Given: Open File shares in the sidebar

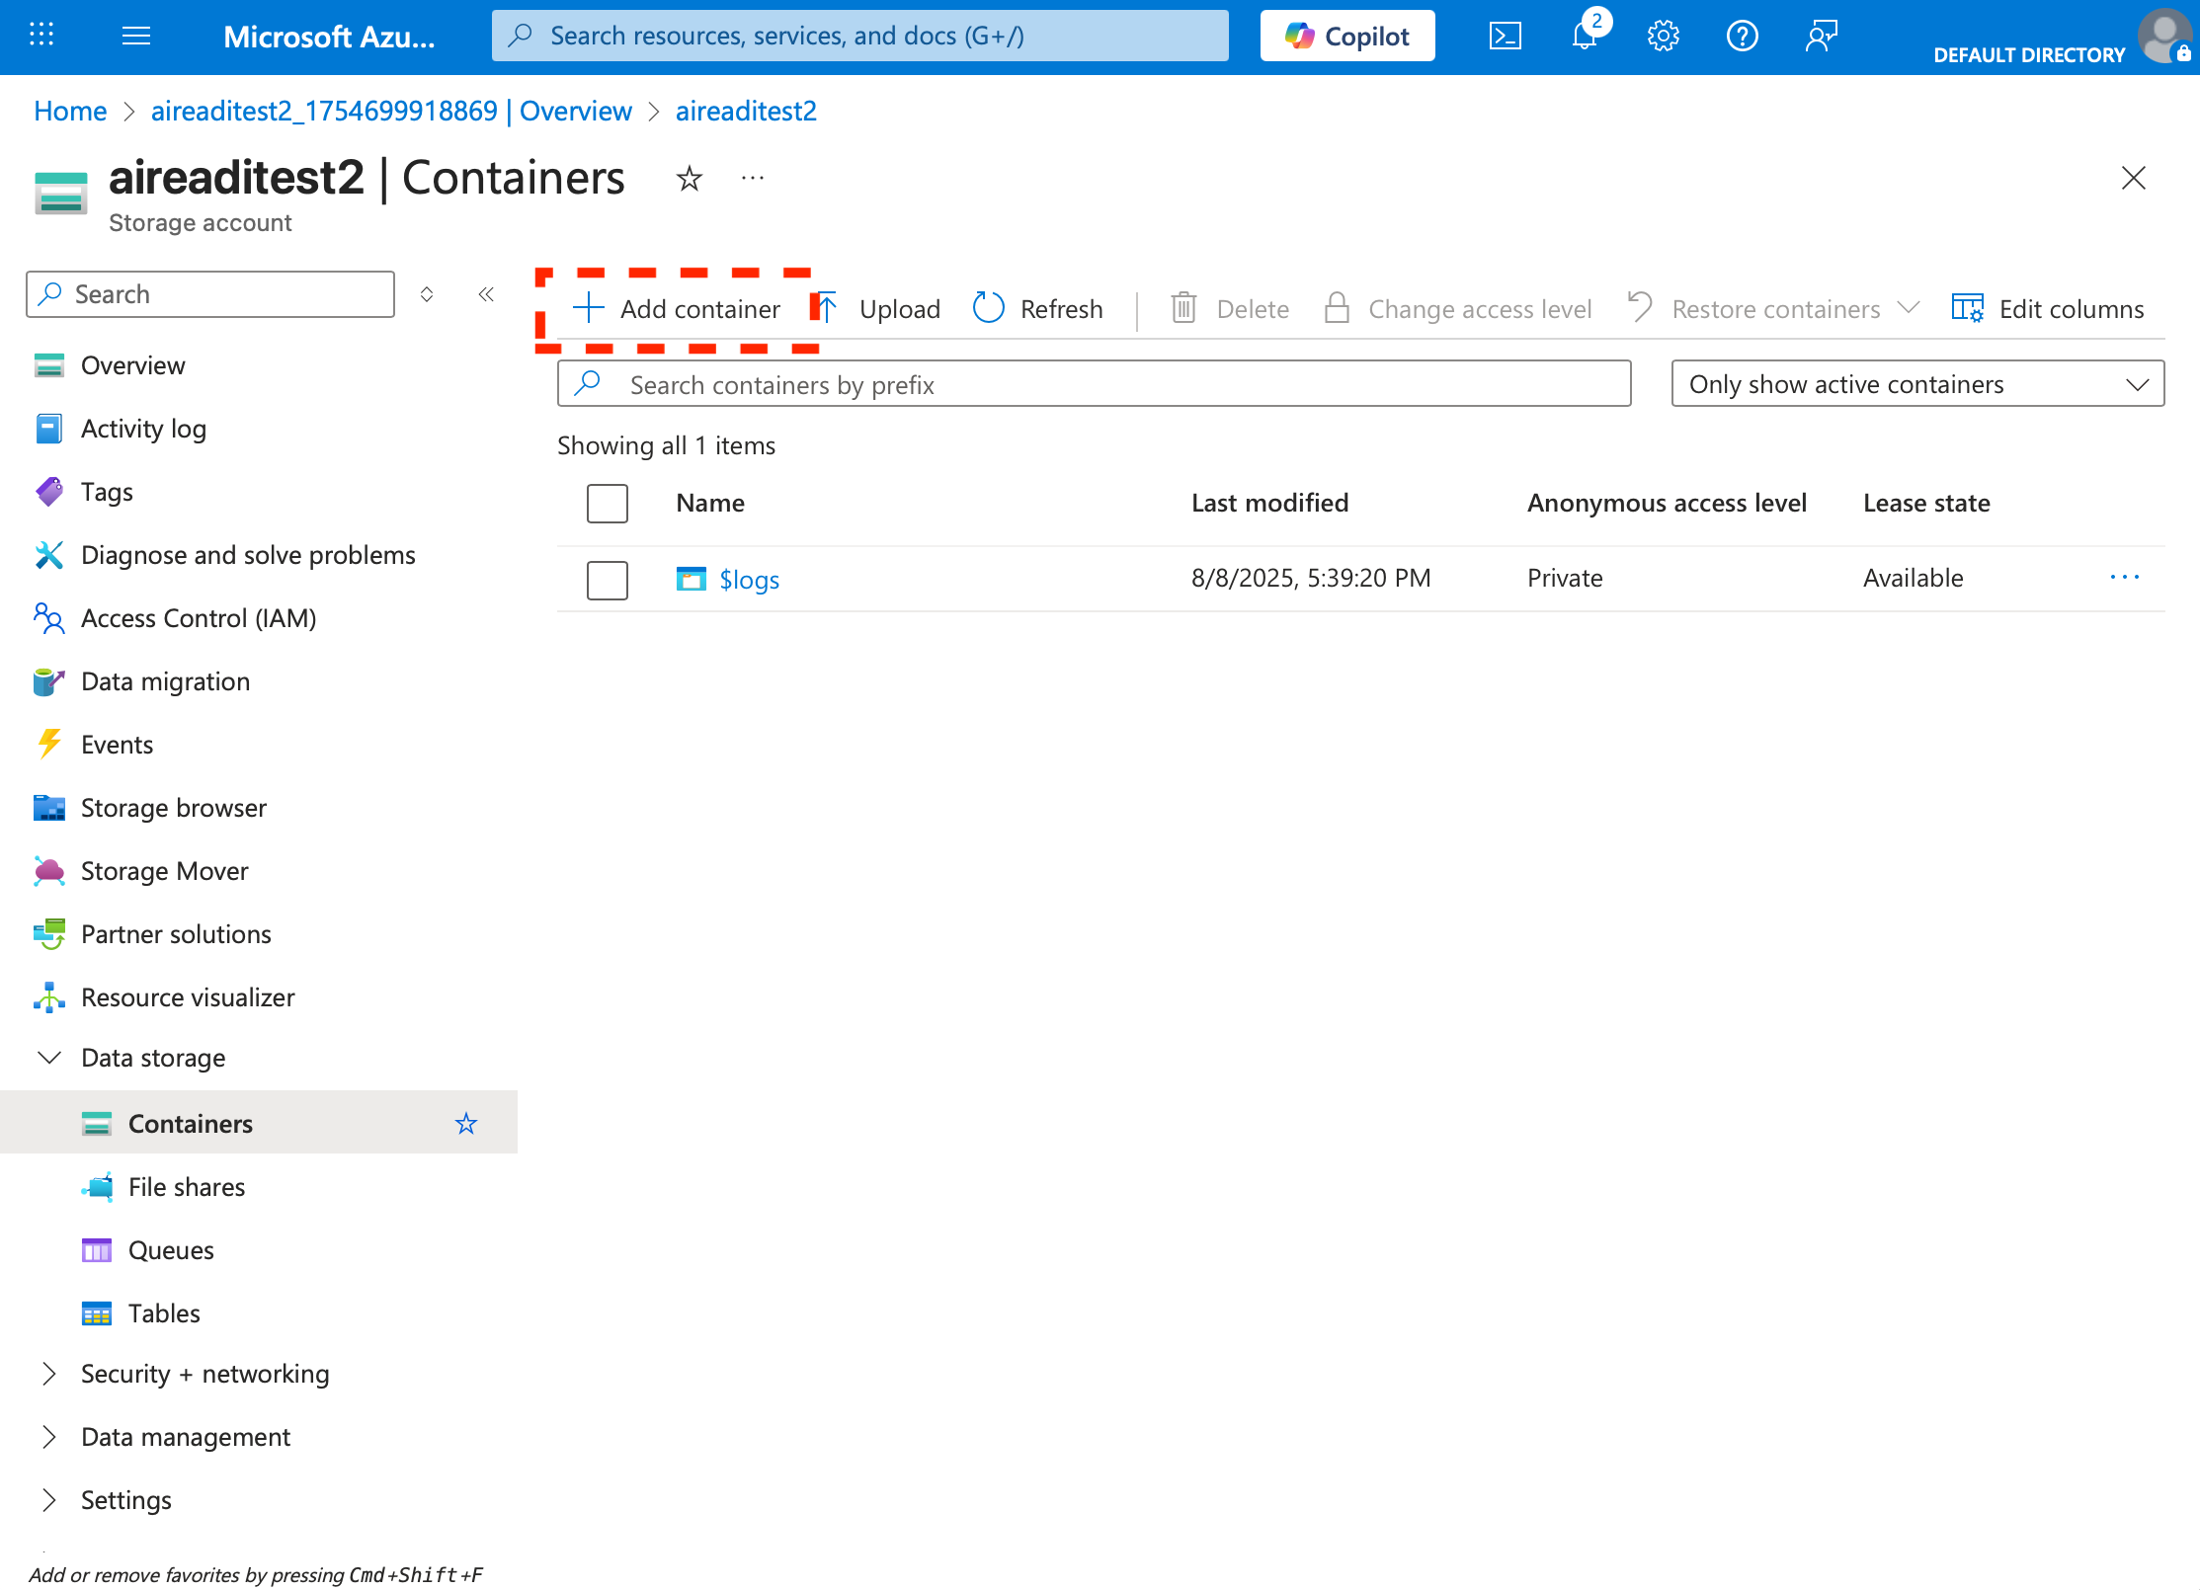Looking at the screenshot, I should click(x=187, y=1186).
